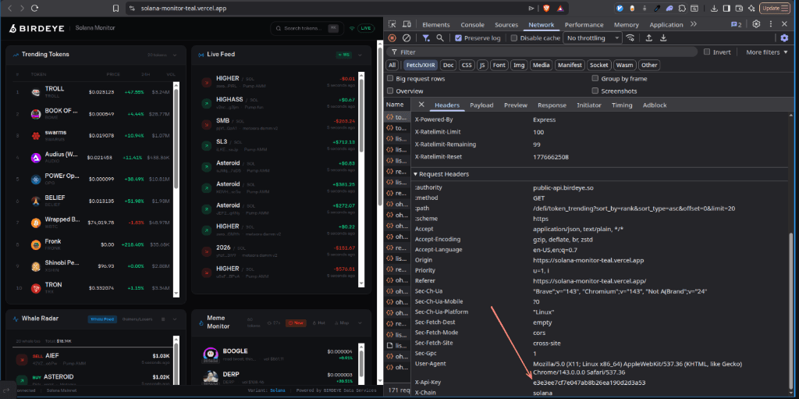
Task: Select the TROLL token row
Action: 94,92
